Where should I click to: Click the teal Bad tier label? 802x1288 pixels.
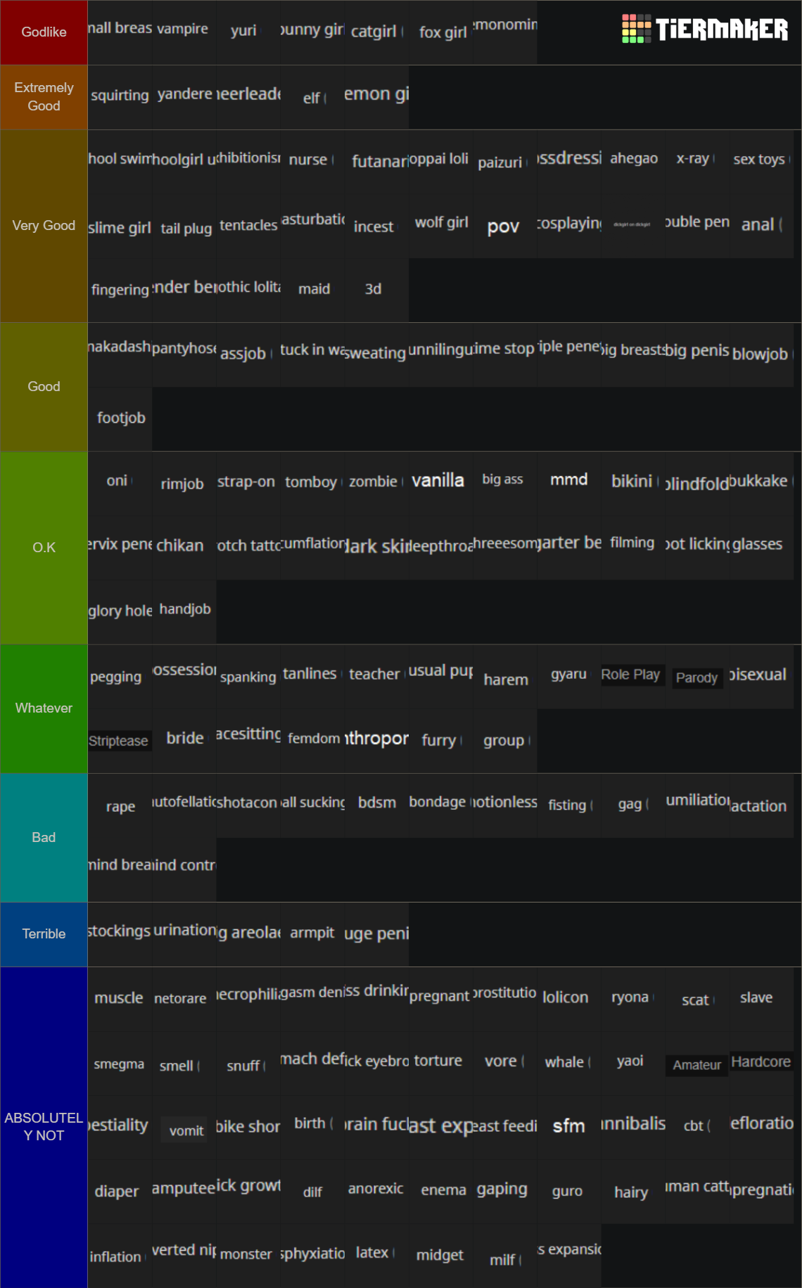click(44, 838)
